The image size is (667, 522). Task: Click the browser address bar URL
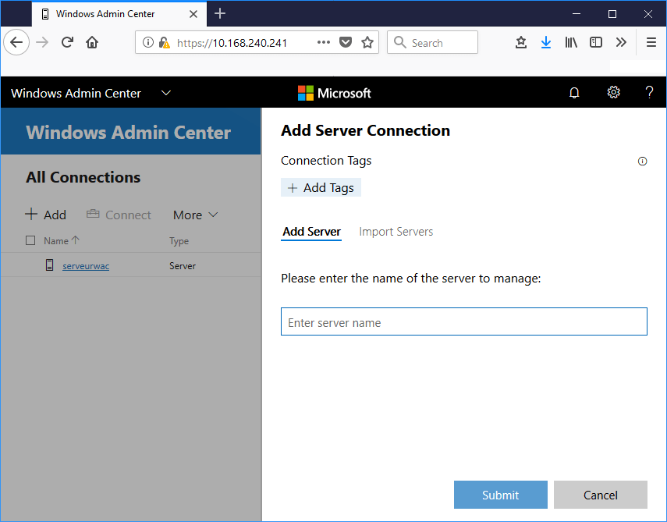coord(232,43)
